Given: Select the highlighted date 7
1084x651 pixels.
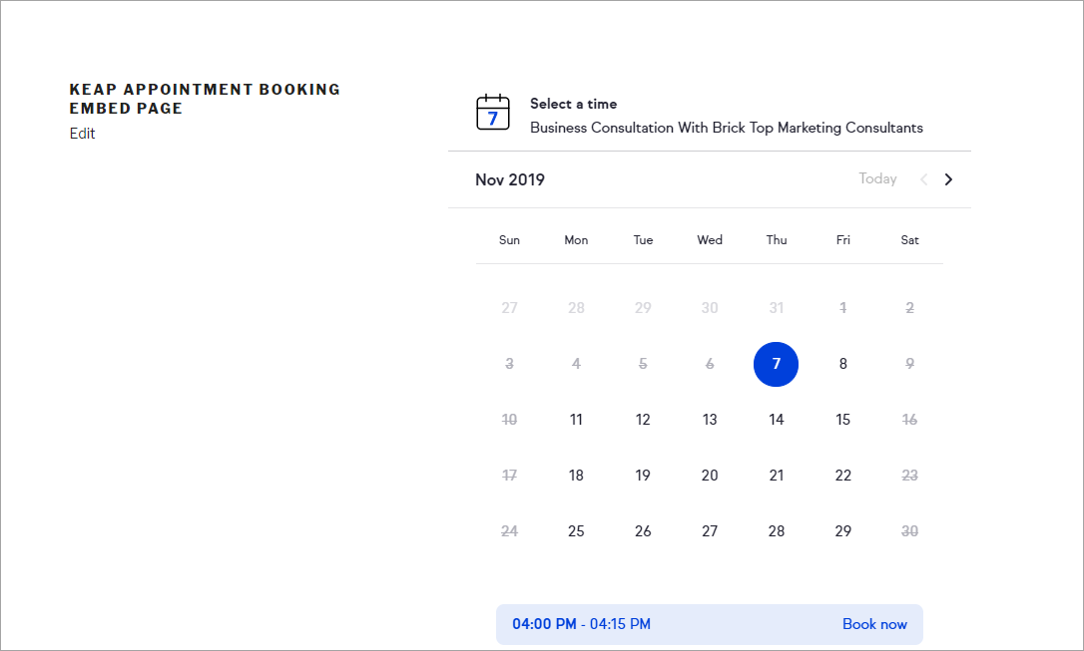Looking at the screenshot, I should 776,364.
